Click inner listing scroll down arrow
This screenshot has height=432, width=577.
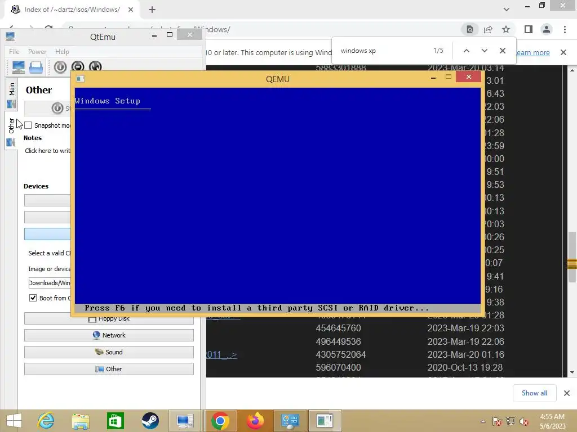(x=571, y=372)
